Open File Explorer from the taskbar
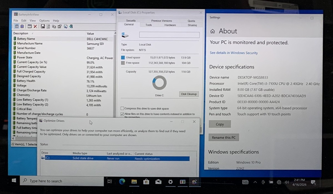 point(134,182)
